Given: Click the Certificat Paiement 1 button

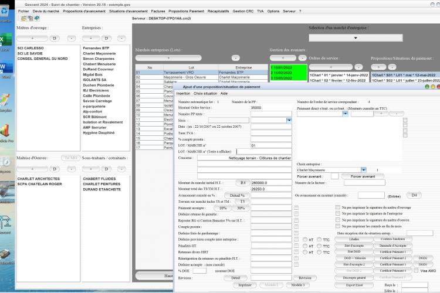Looking at the screenshot, I should [392, 252].
